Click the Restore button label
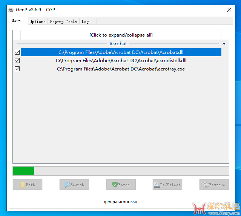The height and width of the screenshot is (216, 241). (217, 185)
